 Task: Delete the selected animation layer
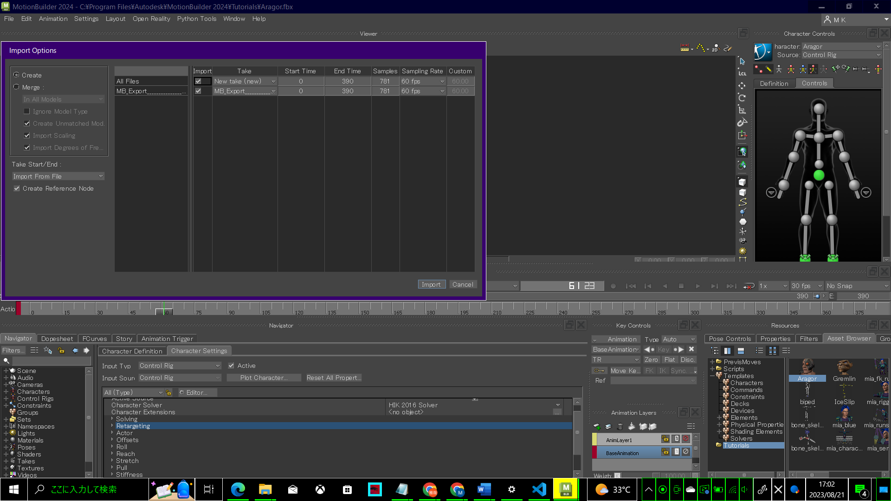[620, 426]
